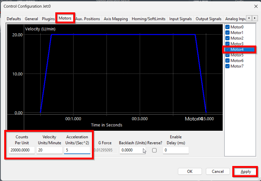The height and width of the screenshot is (181, 261).
Task: Click the Counts Per Unit field
Action: 22,150
